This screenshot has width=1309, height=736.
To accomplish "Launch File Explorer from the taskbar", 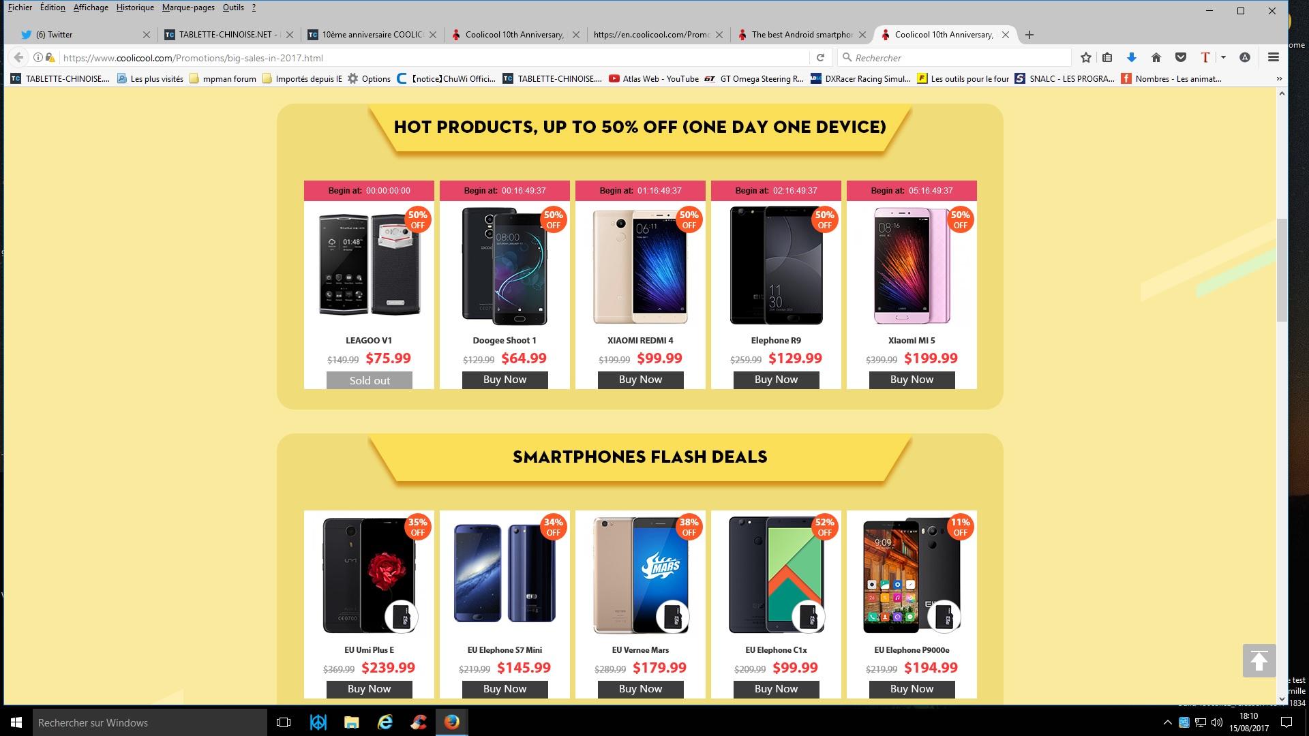I will pyautogui.click(x=351, y=722).
